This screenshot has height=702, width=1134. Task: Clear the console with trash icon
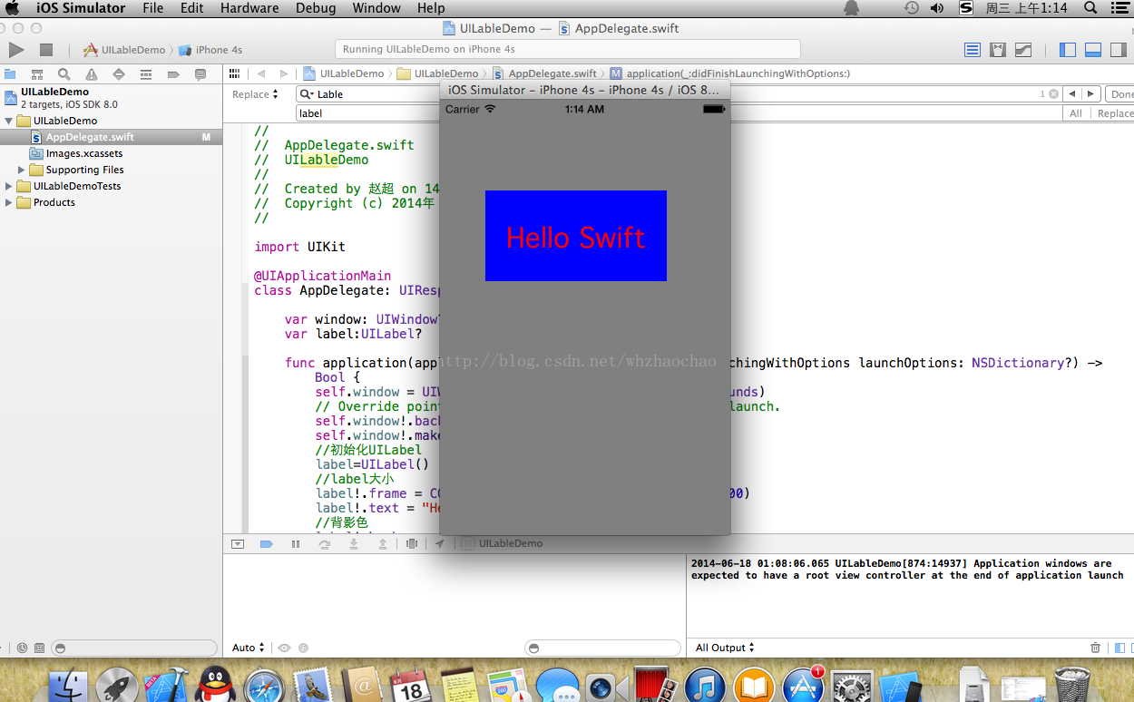coord(1095,648)
